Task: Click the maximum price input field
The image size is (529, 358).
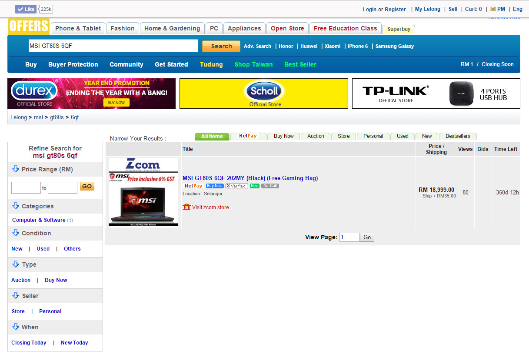Action: [x=63, y=187]
